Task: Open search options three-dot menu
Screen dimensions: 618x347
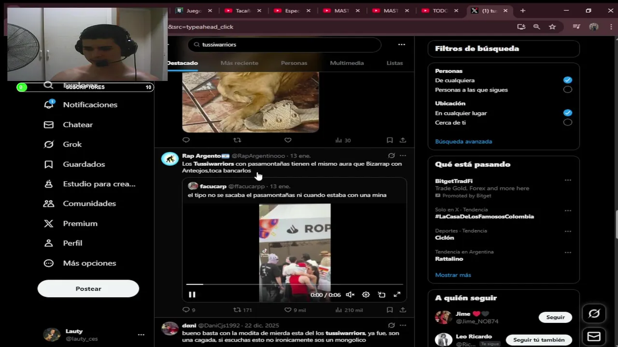Action: 401,44
